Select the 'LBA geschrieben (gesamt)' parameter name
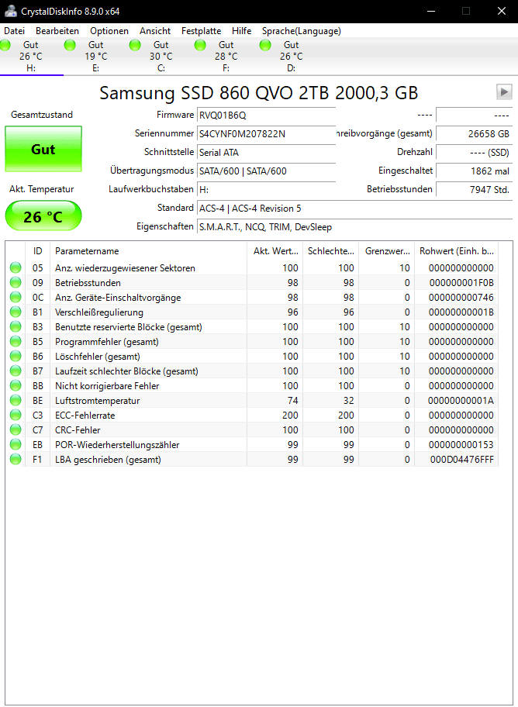The image size is (518, 707). pyautogui.click(x=108, y=460)
